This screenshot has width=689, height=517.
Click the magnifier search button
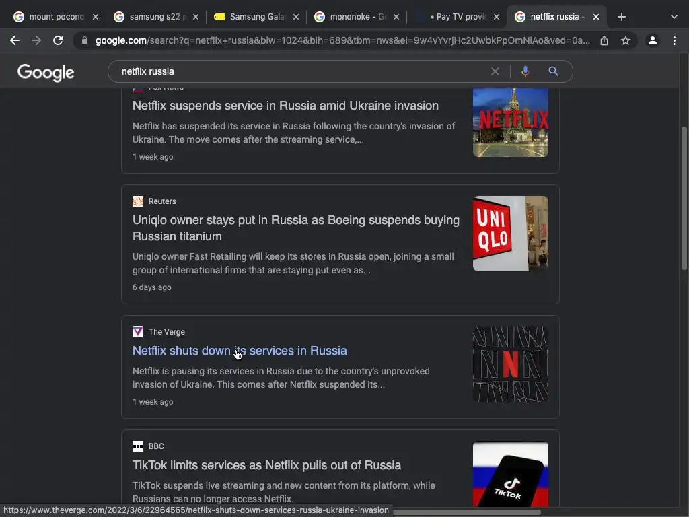[x=553, y=71]
